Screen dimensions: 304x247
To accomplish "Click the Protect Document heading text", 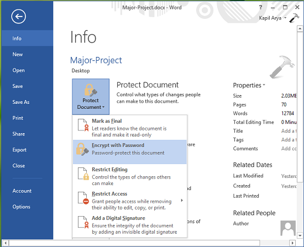I will coord(148,85).
